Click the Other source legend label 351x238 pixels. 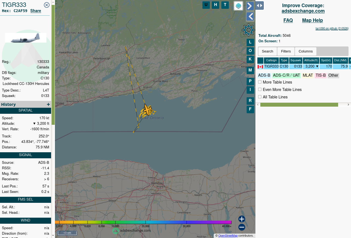[x=333, y=75]
